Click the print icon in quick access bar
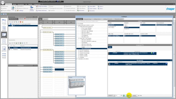Image resolution: width=176 pixels, height=99 pixels. tap(6, 14)
